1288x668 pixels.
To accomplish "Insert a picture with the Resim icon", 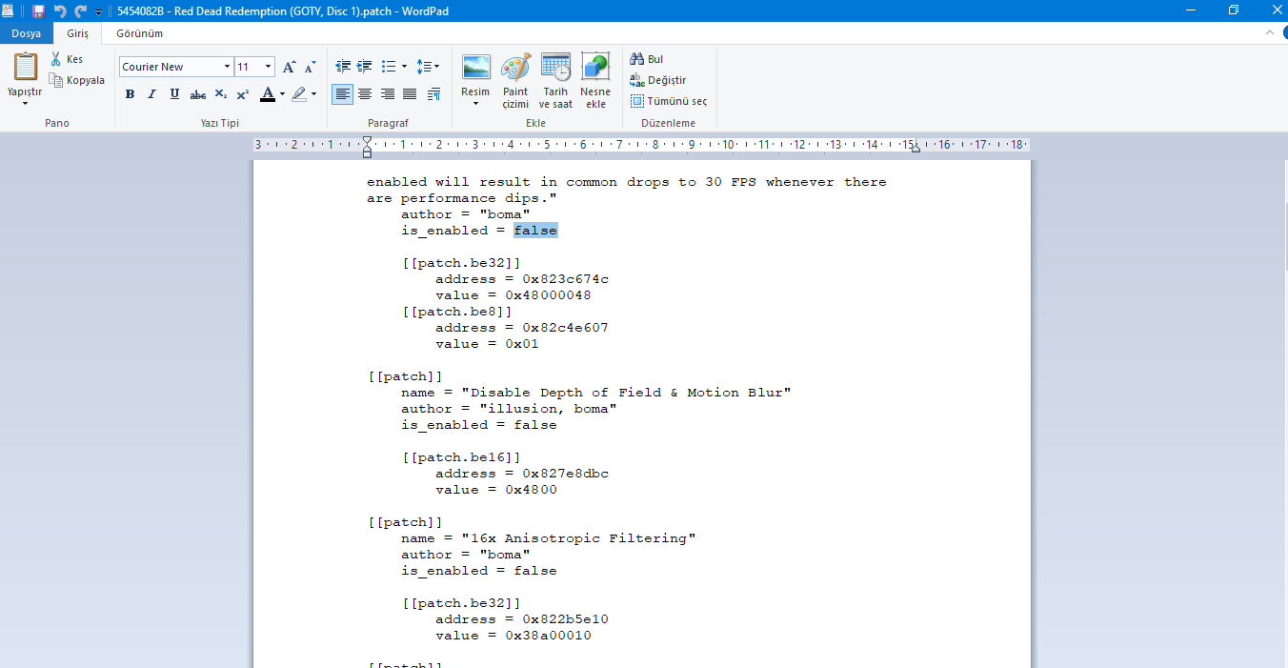I will coord(475,68).
